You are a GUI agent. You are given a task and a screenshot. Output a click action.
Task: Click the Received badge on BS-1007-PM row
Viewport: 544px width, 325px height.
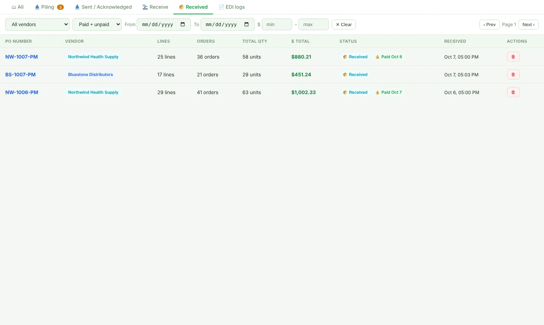[355, 74]
